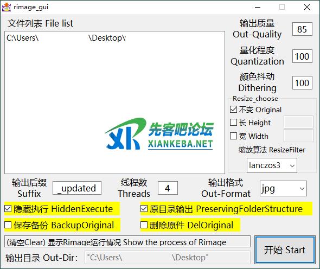Click the Clear Rimage process status bar

pos(127,242)
